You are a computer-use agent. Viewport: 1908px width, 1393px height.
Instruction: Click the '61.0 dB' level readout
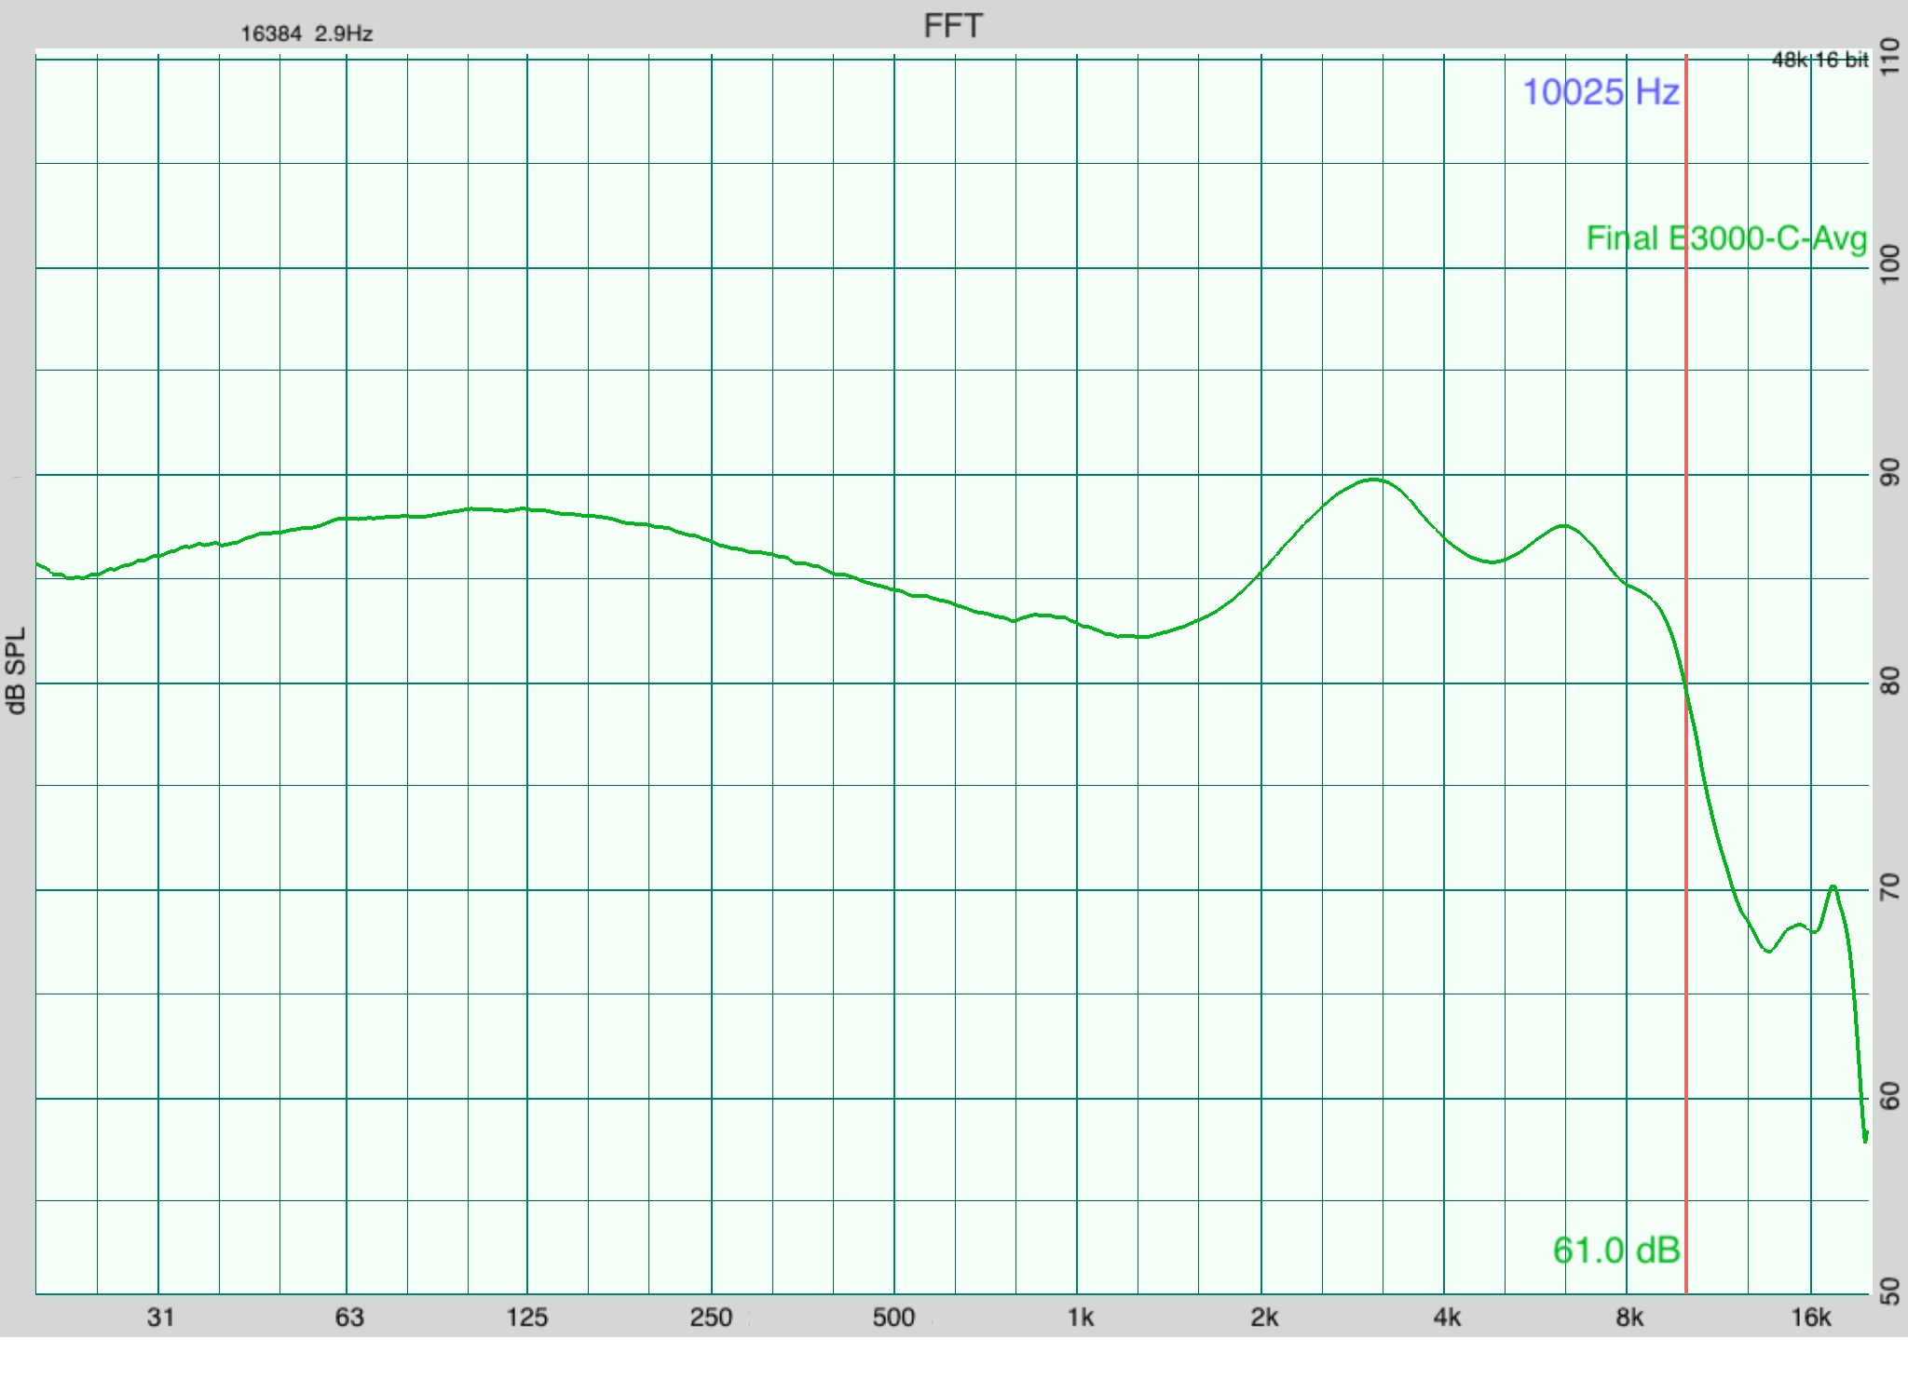pyautogui.click(x=1616, y=1250)
